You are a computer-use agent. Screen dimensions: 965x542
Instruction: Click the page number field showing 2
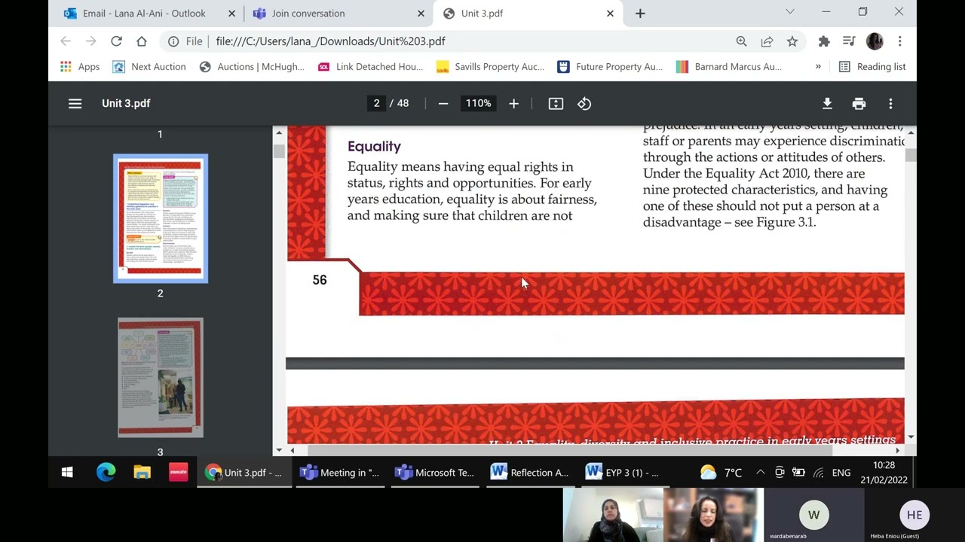coord(376,104)
